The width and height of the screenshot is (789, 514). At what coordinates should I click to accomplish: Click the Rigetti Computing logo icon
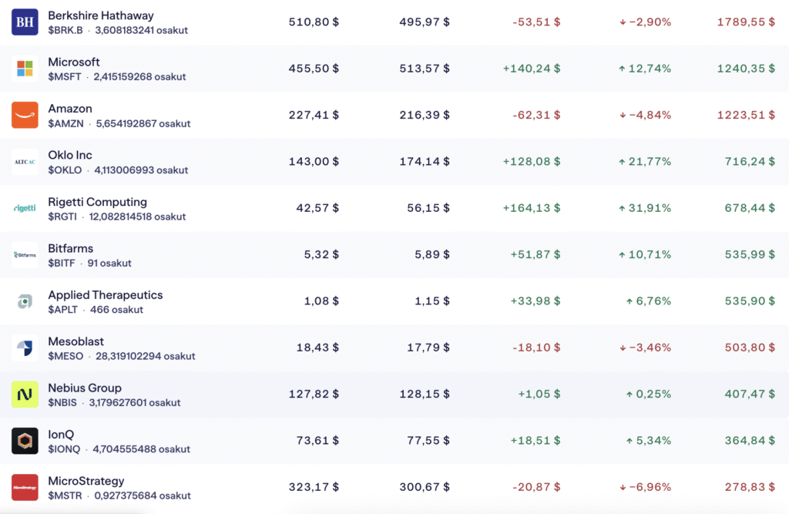coord(25,209)
